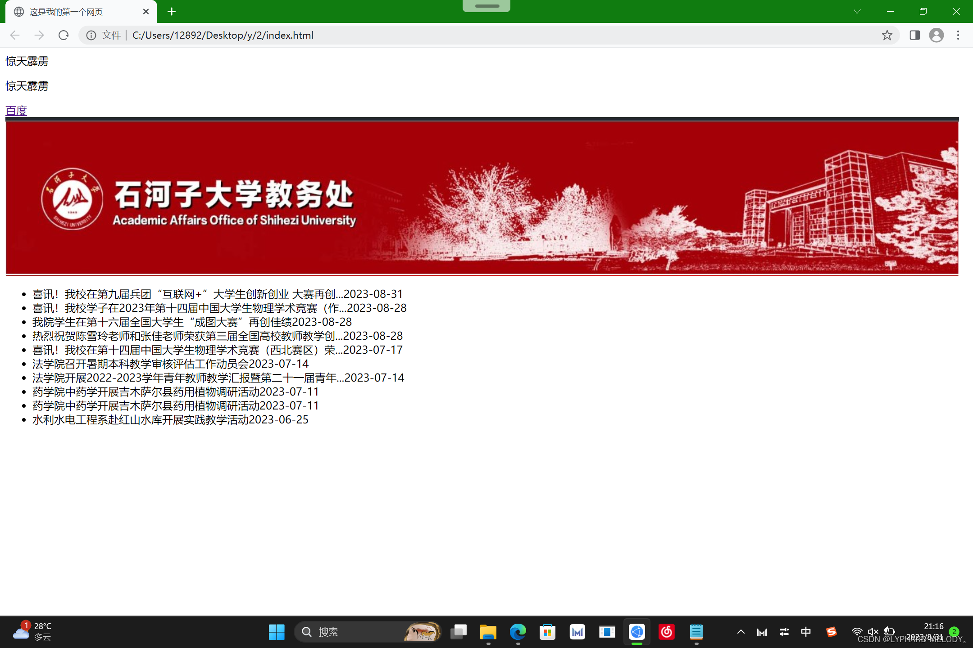
Task: Reload the current page
Action: (x=63, y=35)
